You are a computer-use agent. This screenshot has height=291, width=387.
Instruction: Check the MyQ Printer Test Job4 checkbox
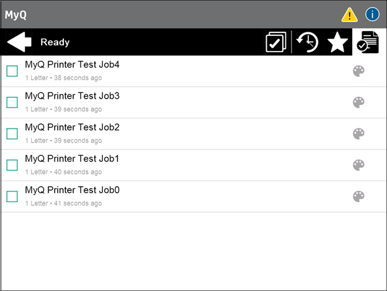pos(12,71)
